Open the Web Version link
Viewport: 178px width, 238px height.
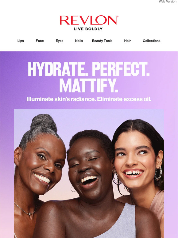168,1
